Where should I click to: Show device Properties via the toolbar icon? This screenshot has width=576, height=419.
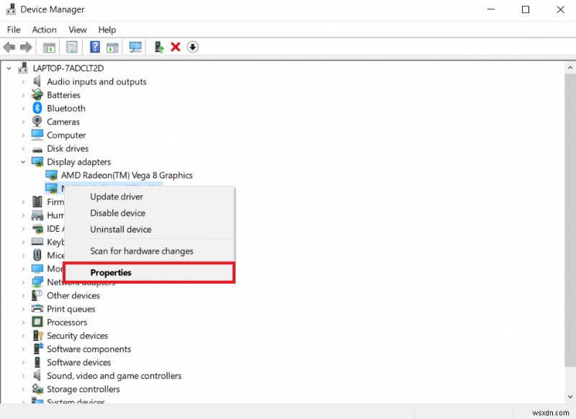[72, 47]
